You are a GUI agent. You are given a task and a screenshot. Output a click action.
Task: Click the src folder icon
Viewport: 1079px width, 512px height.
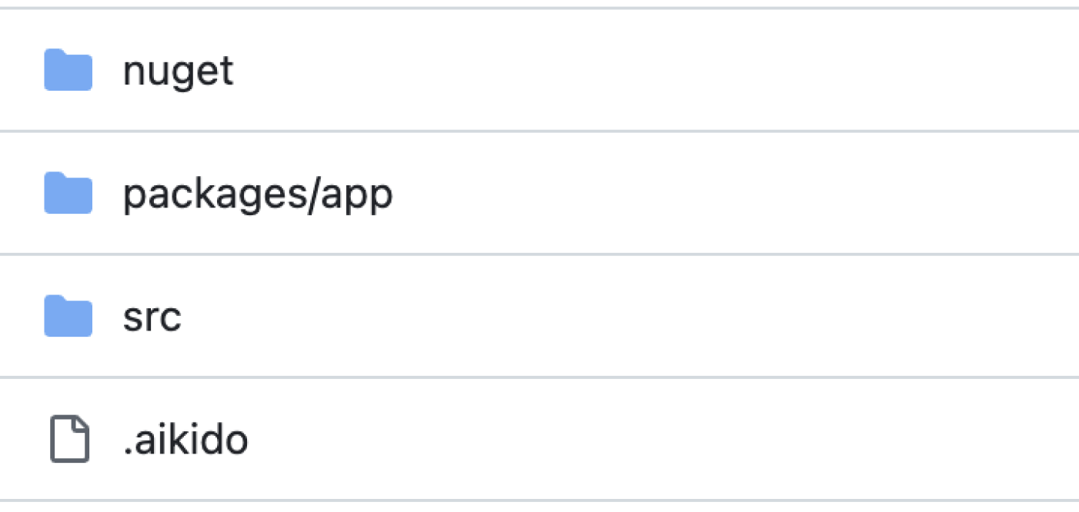[68, 317]
